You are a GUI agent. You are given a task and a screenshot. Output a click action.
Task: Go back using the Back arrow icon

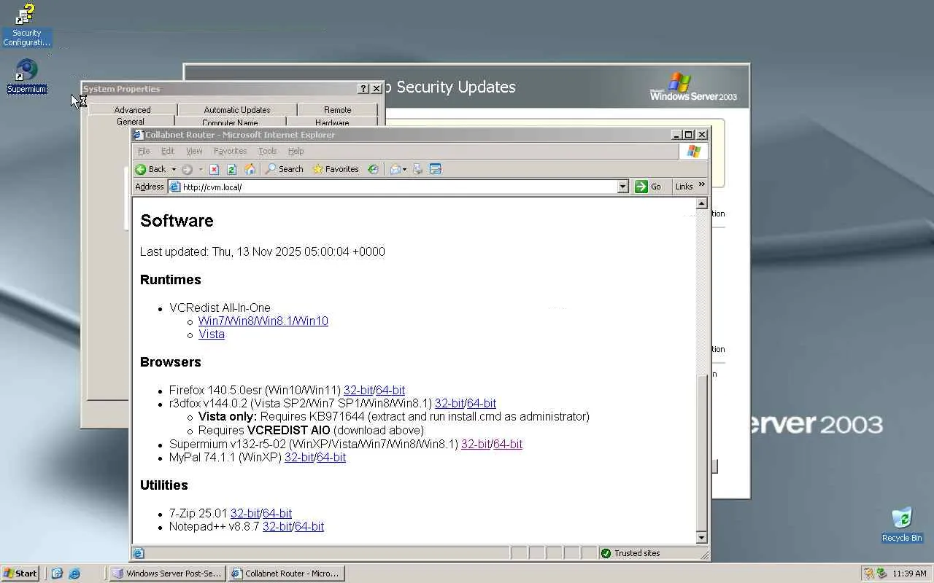coord(141,169)
